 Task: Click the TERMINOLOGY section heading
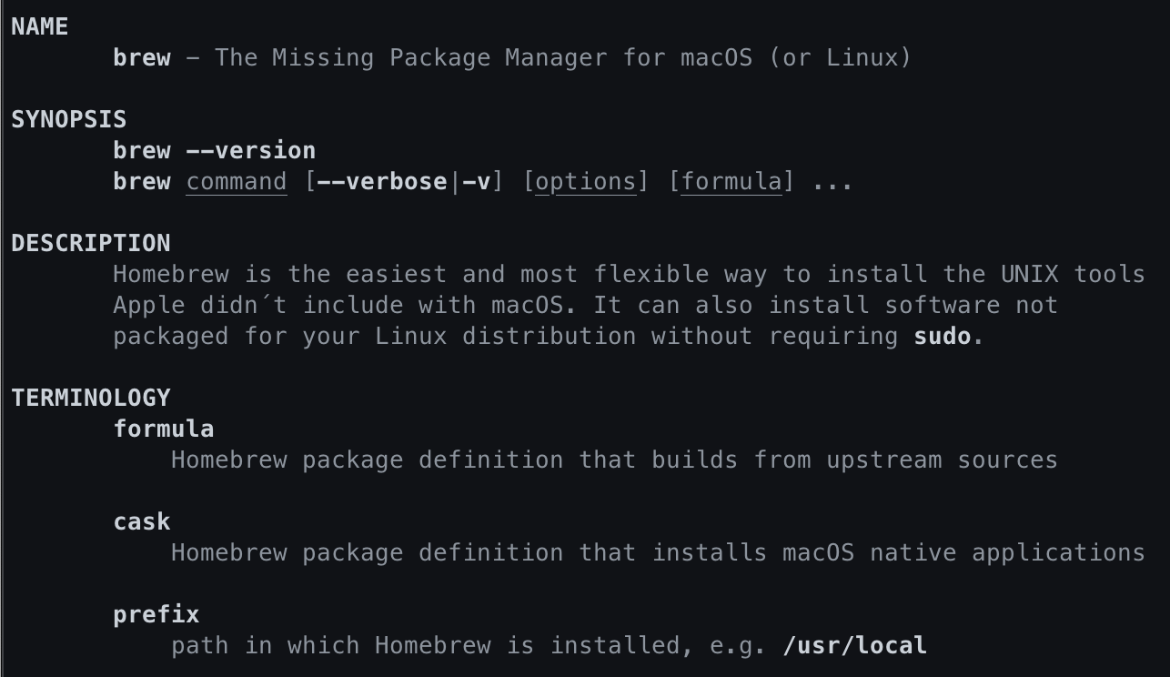pyautogui.click(x=91, y=399)
